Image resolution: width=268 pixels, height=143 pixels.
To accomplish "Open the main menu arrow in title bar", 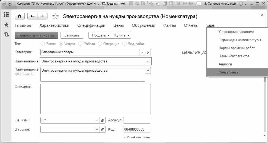I will click(10, 4).
